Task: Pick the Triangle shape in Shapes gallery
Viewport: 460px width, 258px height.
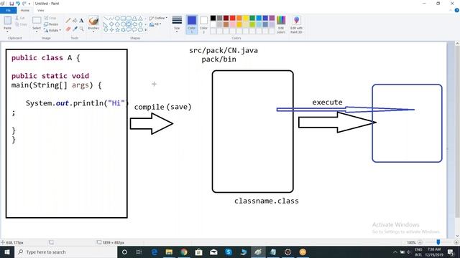Action: click(x=140, y=19)
